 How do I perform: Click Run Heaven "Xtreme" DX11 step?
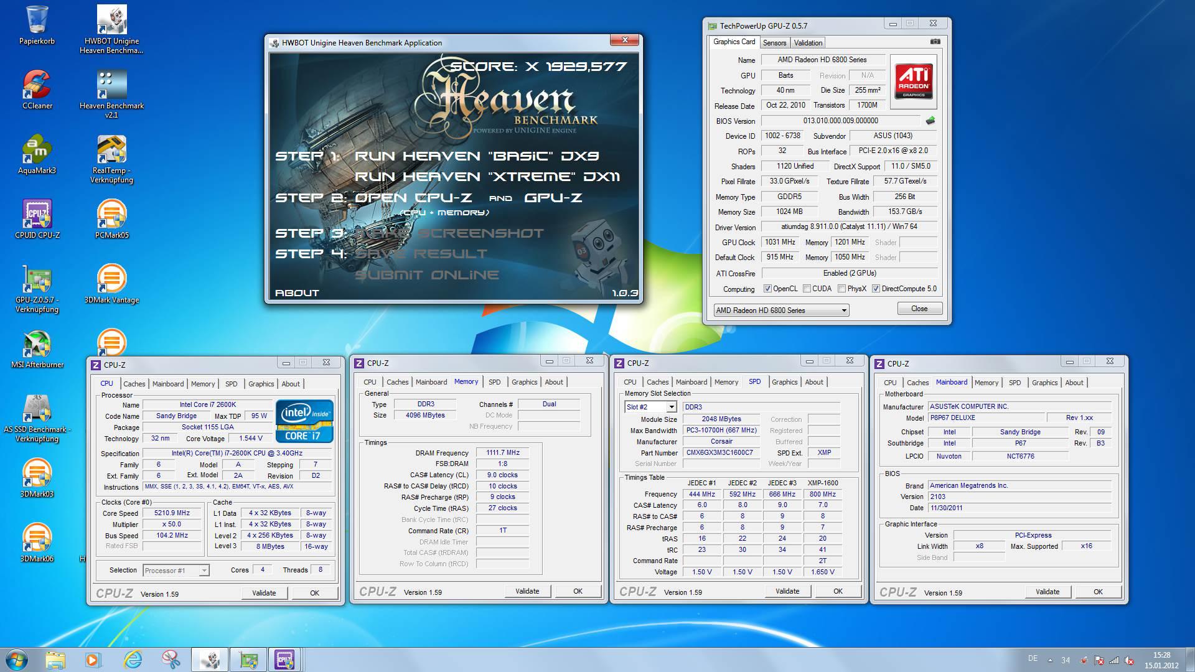tap(487, 177)
